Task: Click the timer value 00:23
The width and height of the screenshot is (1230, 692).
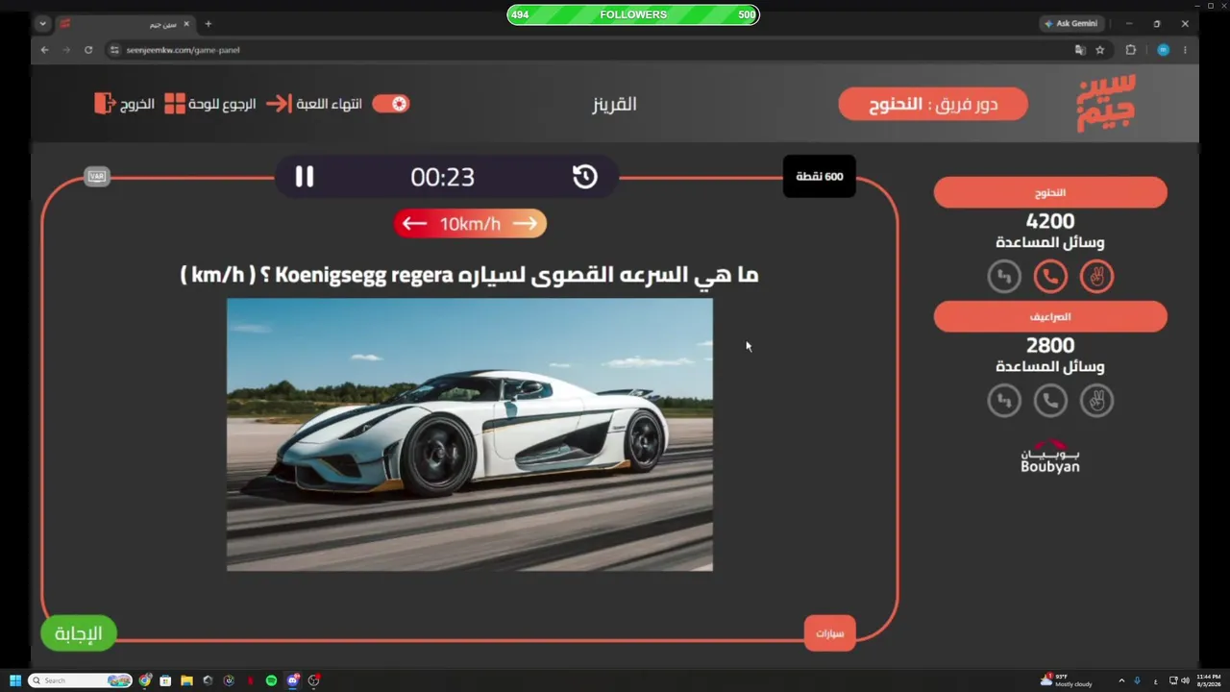Action: [x=443, y=177]
